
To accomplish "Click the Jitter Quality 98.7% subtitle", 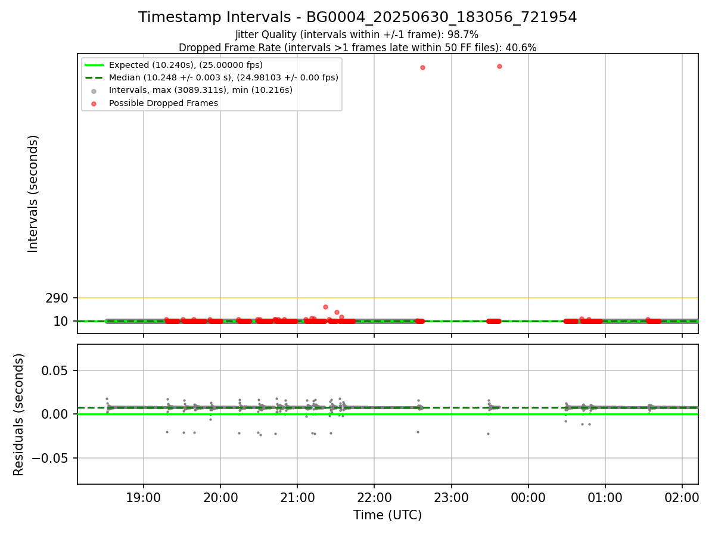I will point(357,35).
